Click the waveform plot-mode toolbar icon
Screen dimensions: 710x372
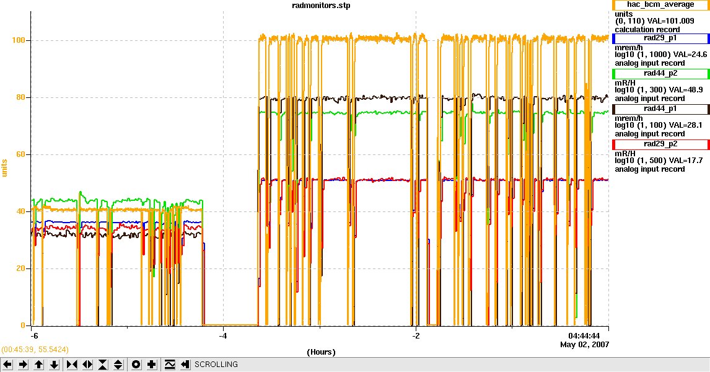[x=170, y=365]
